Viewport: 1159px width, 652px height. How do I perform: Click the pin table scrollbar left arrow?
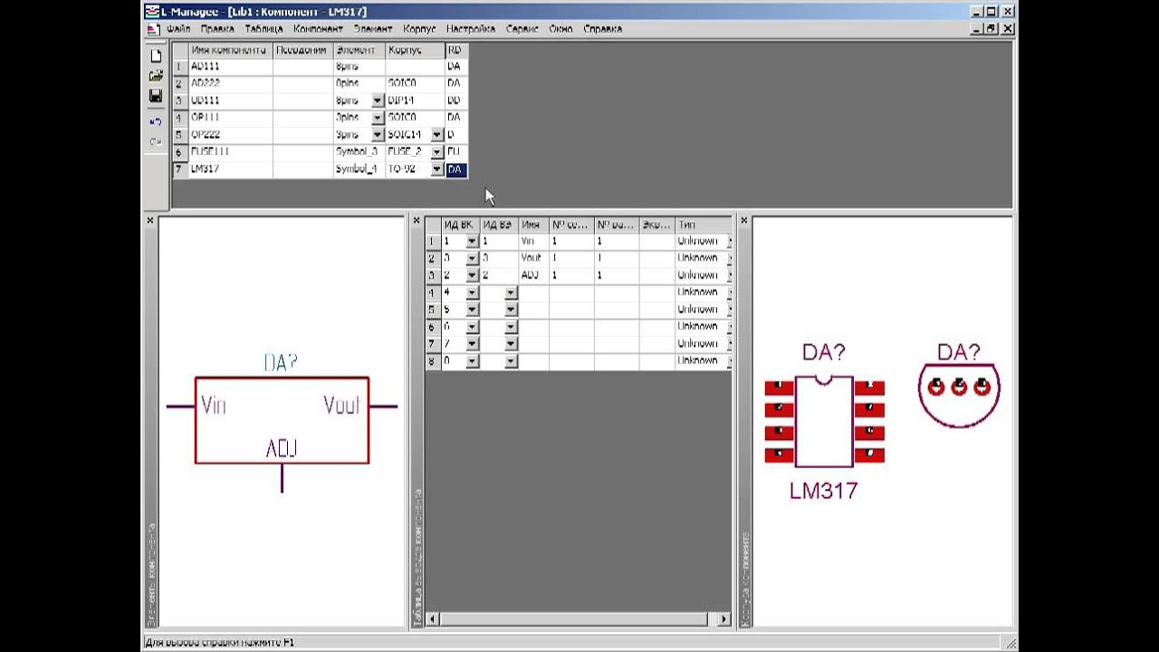point(432,619)
